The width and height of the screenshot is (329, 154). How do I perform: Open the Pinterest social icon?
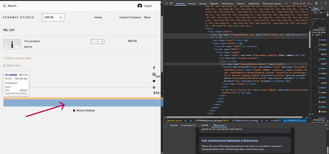(x=154, y=88)
